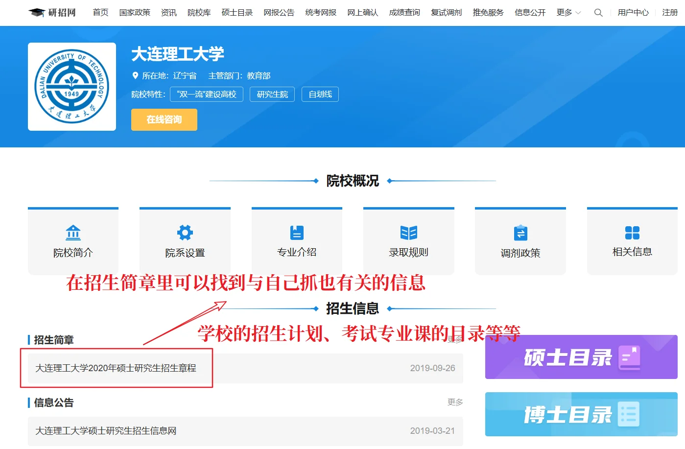Viewport: 685px width, 449px height.
Task: Open 大连理工大学硕士研究生招生信息网 link
Action: pos(106,431)
